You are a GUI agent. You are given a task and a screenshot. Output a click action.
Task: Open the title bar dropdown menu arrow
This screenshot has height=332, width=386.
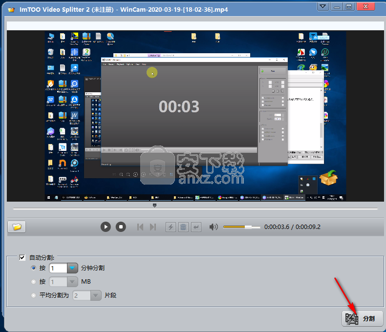(x=323, y=6)
